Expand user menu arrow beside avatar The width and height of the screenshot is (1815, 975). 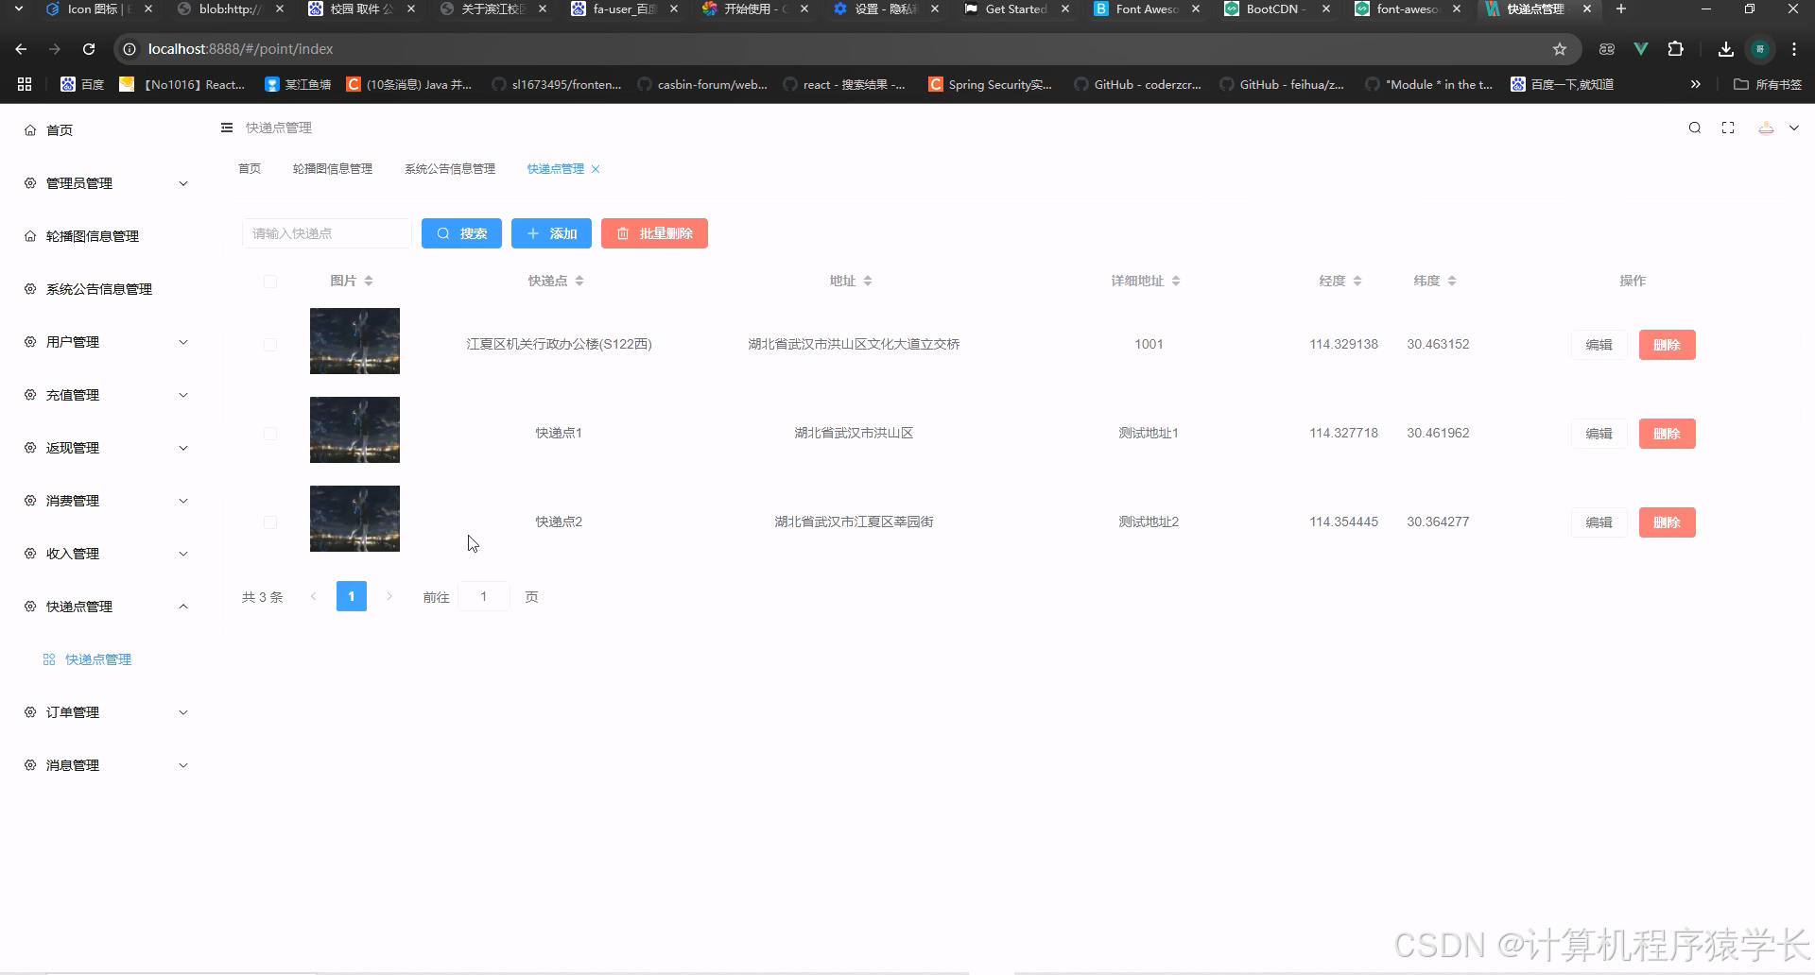click(1793, 128)
